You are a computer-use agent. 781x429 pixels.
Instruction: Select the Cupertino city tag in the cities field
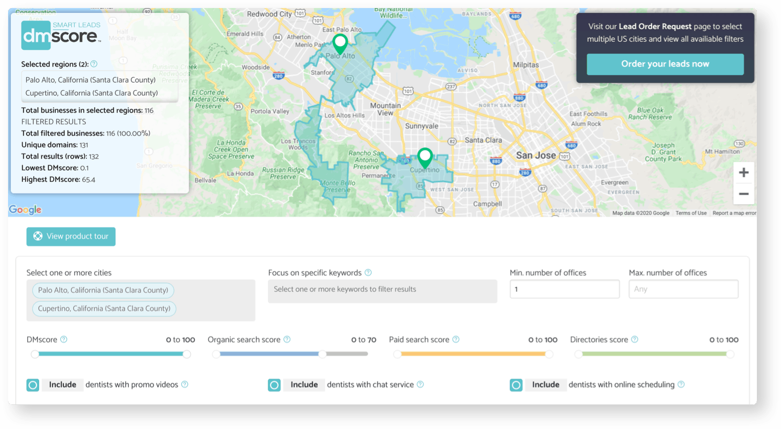(104, 308)
